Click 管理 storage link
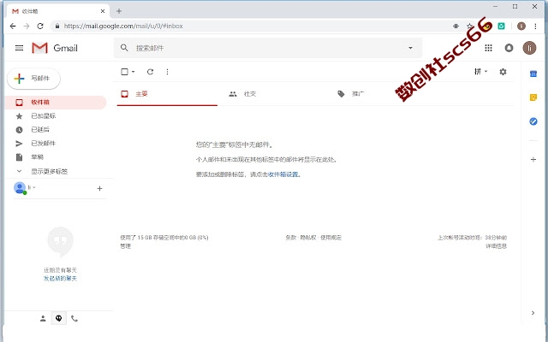548x342 pixels. coord(126,245)
